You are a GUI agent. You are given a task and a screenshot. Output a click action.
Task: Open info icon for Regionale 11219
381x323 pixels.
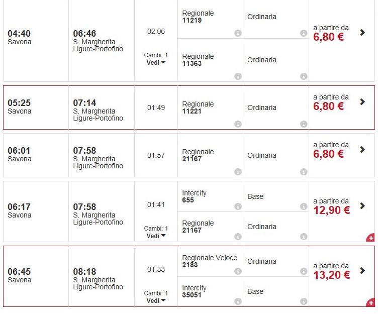click(x=238, y=33)
